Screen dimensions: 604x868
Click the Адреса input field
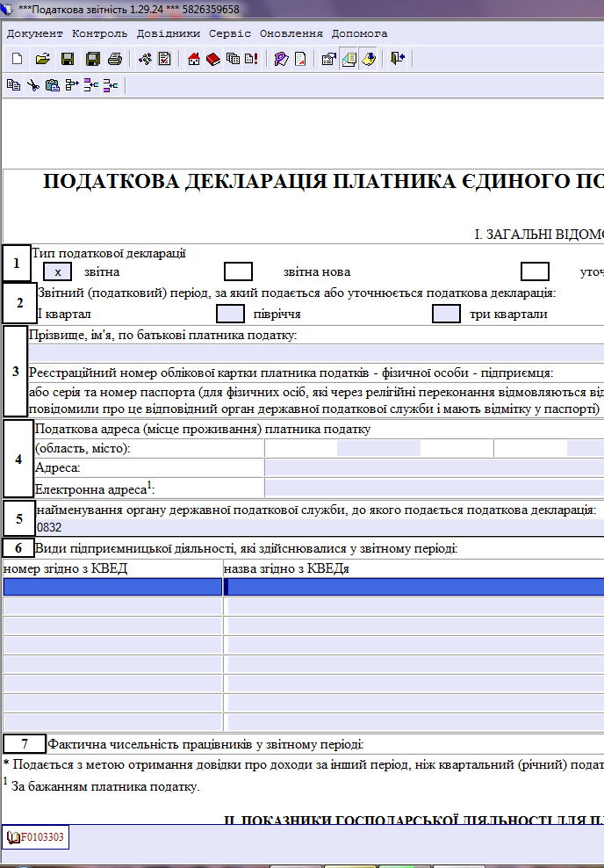435,467
